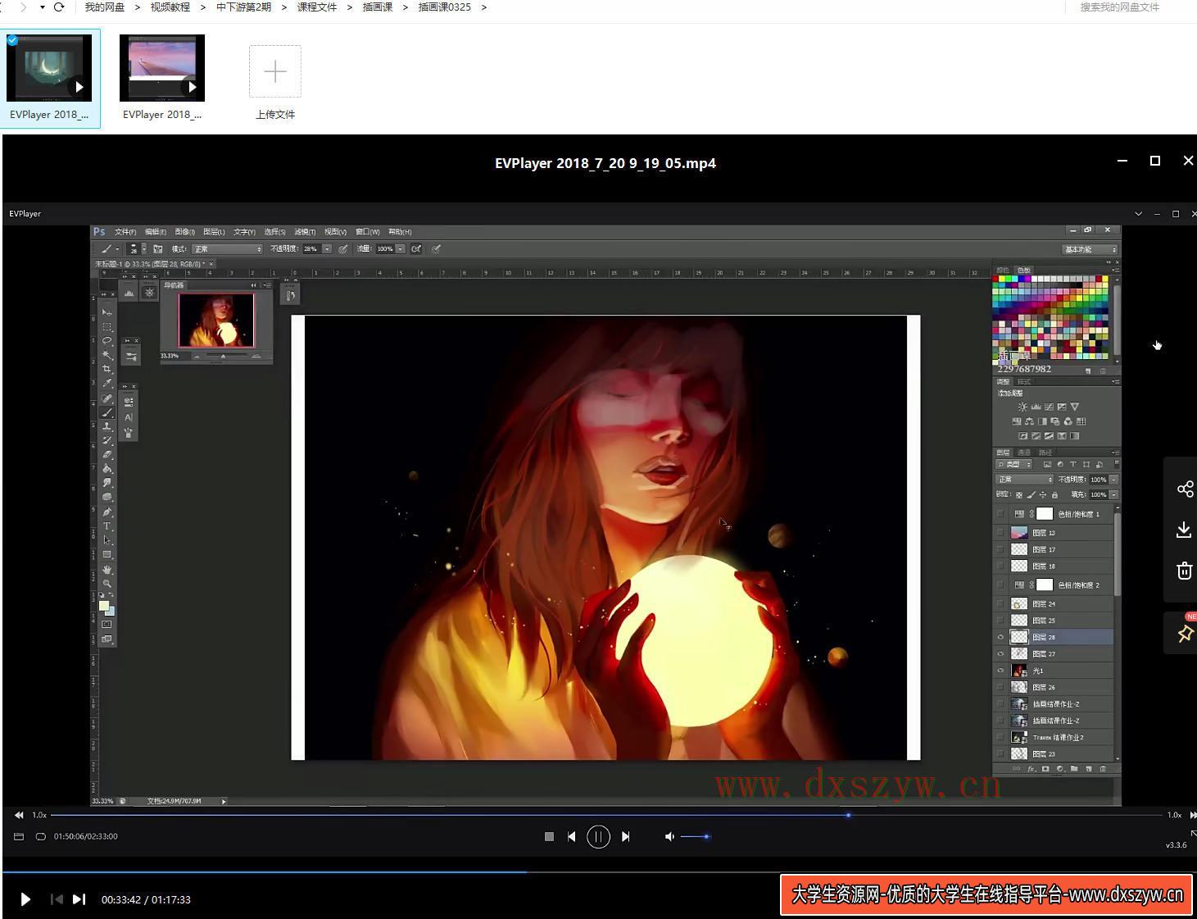
Task: Open the 图像(I) menu
Action: pyautogui.click(x=185, y=232)
